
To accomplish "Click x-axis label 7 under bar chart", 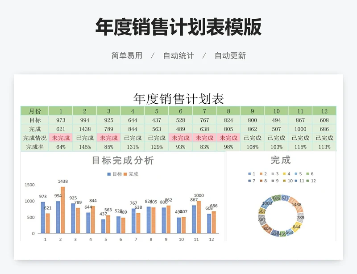I will pyautogui.click(x=136, y=239).
